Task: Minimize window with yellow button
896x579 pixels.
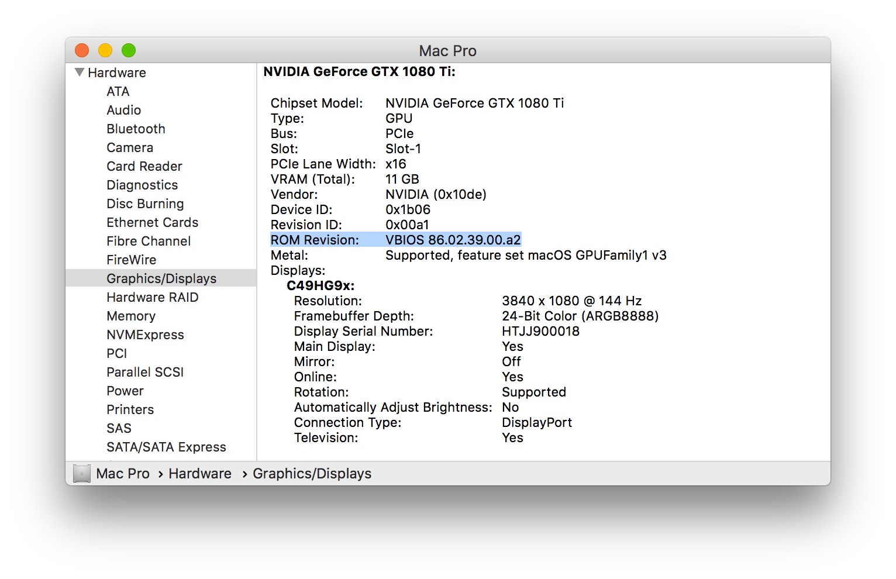Action: [105, 51]
